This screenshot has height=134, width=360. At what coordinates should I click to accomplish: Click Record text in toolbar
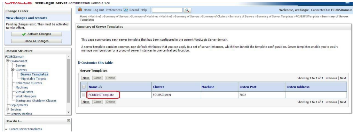[x=134, y=10]
